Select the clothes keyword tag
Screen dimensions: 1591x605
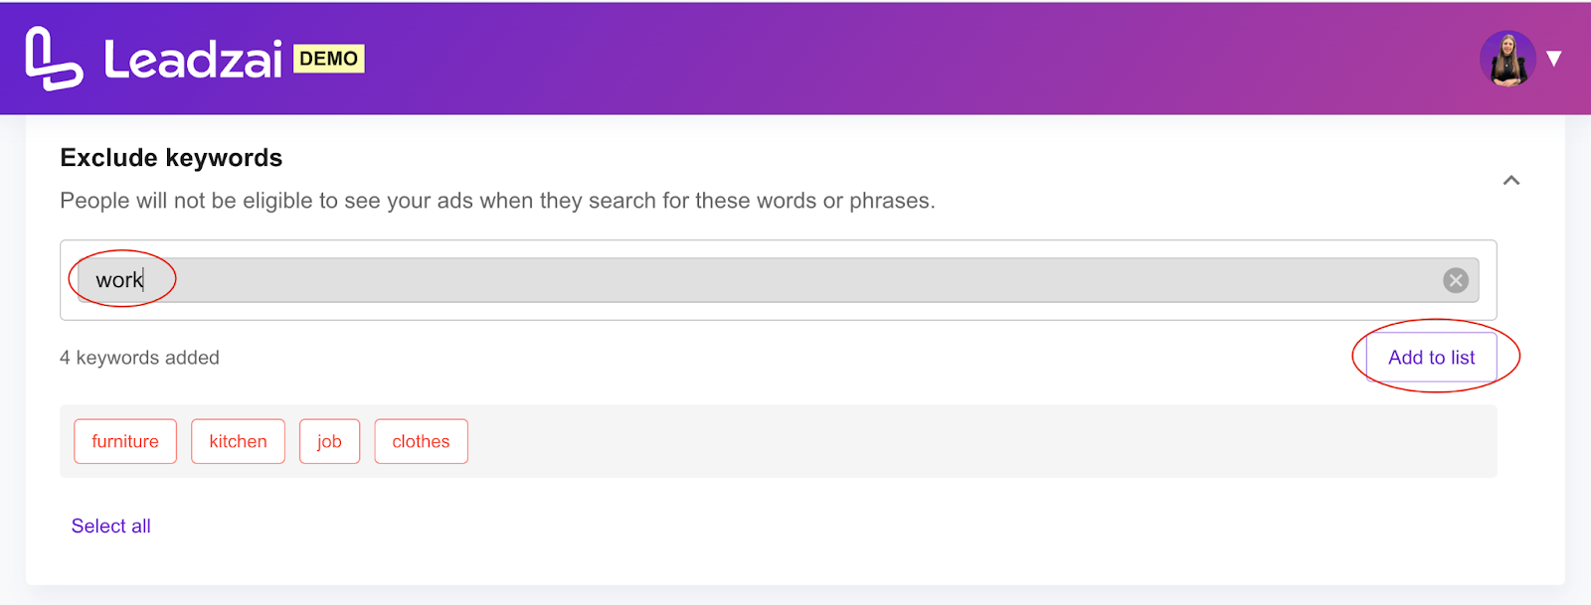[421, 441]
